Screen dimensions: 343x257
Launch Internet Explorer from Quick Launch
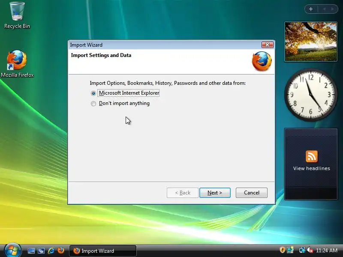pos(51,251)
